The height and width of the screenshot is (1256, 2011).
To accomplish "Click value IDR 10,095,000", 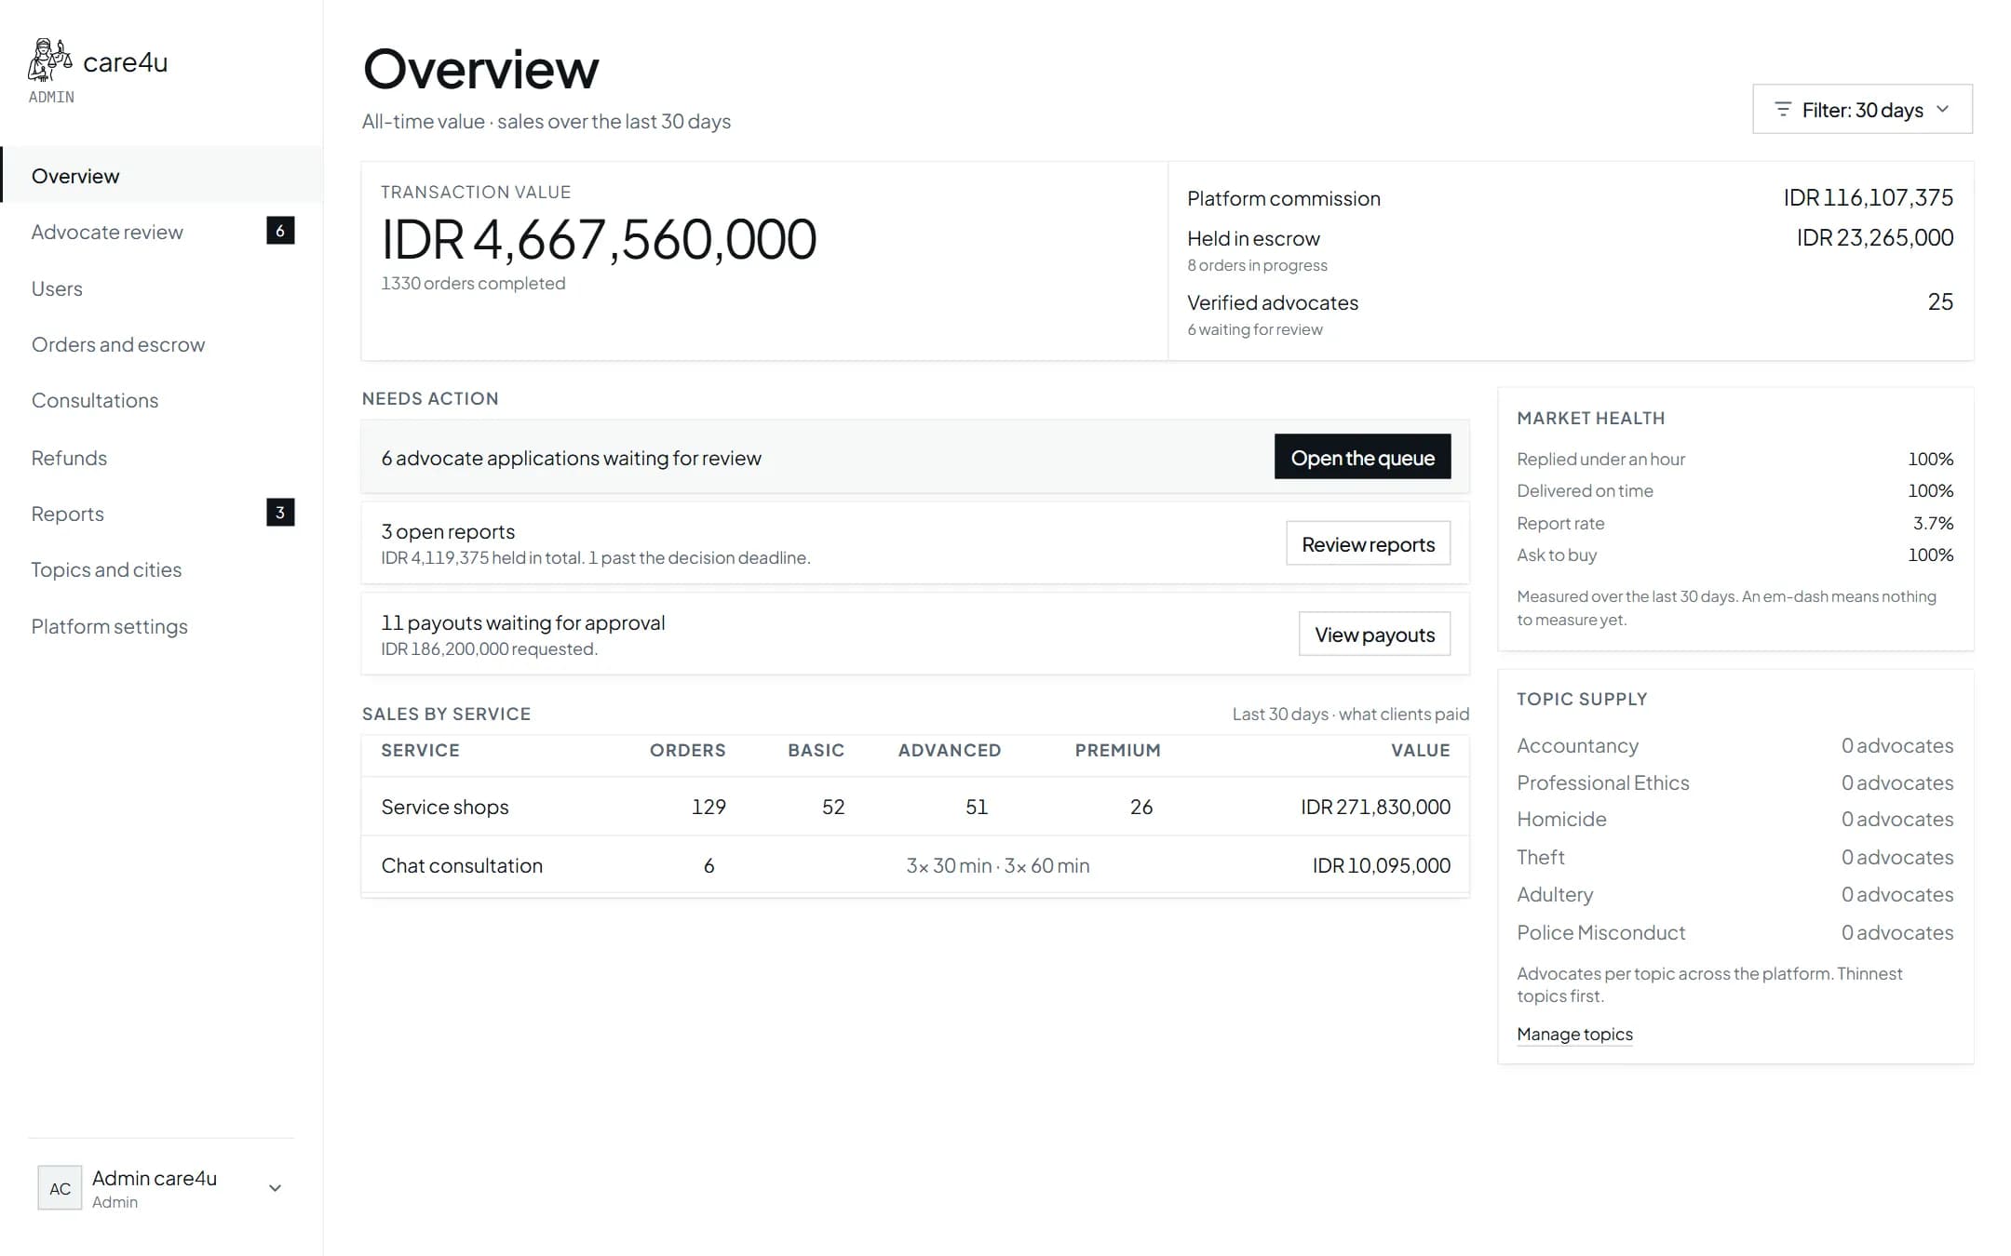I will coord(1382,865).
